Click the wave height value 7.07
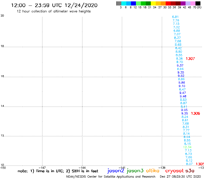This screenshot has width=204, height=179. (x=177, y=34)
